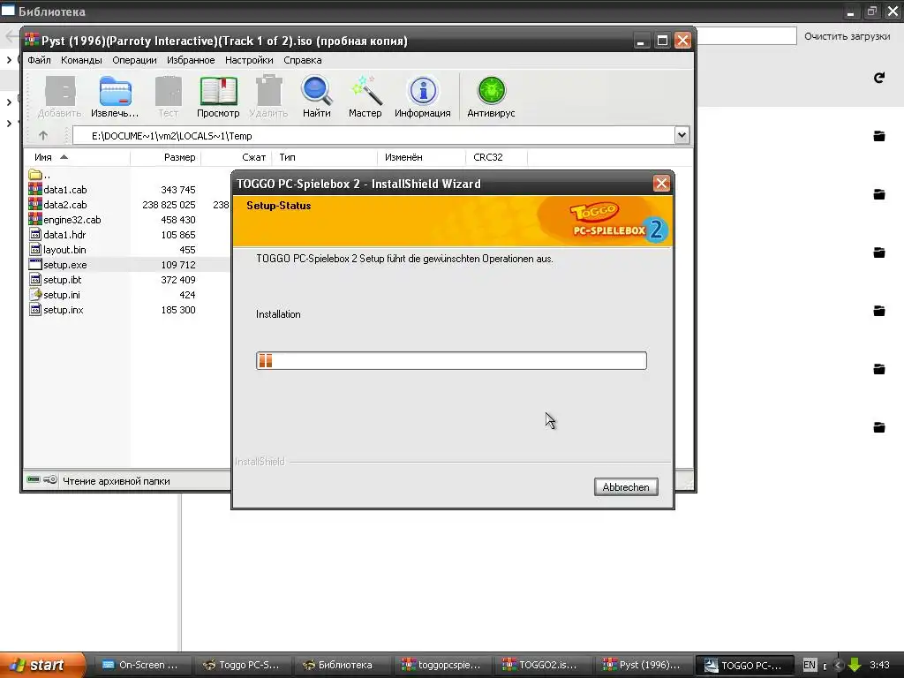The height and width of the screenshot is (678, 904).
Task: Open the Windows start button
Action: point(42,665)
